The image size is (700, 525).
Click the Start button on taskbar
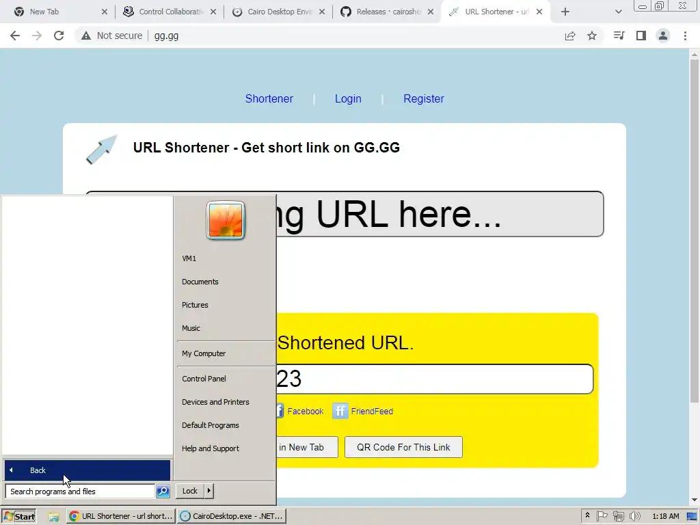pos(18,517)
